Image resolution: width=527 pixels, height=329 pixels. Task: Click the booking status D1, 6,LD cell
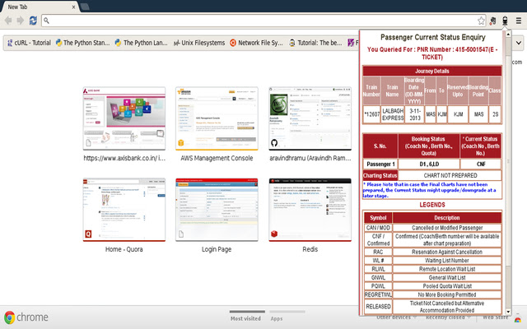pos(429,164)
